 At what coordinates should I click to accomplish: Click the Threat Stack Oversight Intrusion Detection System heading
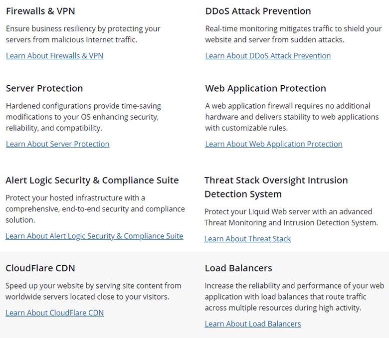(x=276, y=187)
